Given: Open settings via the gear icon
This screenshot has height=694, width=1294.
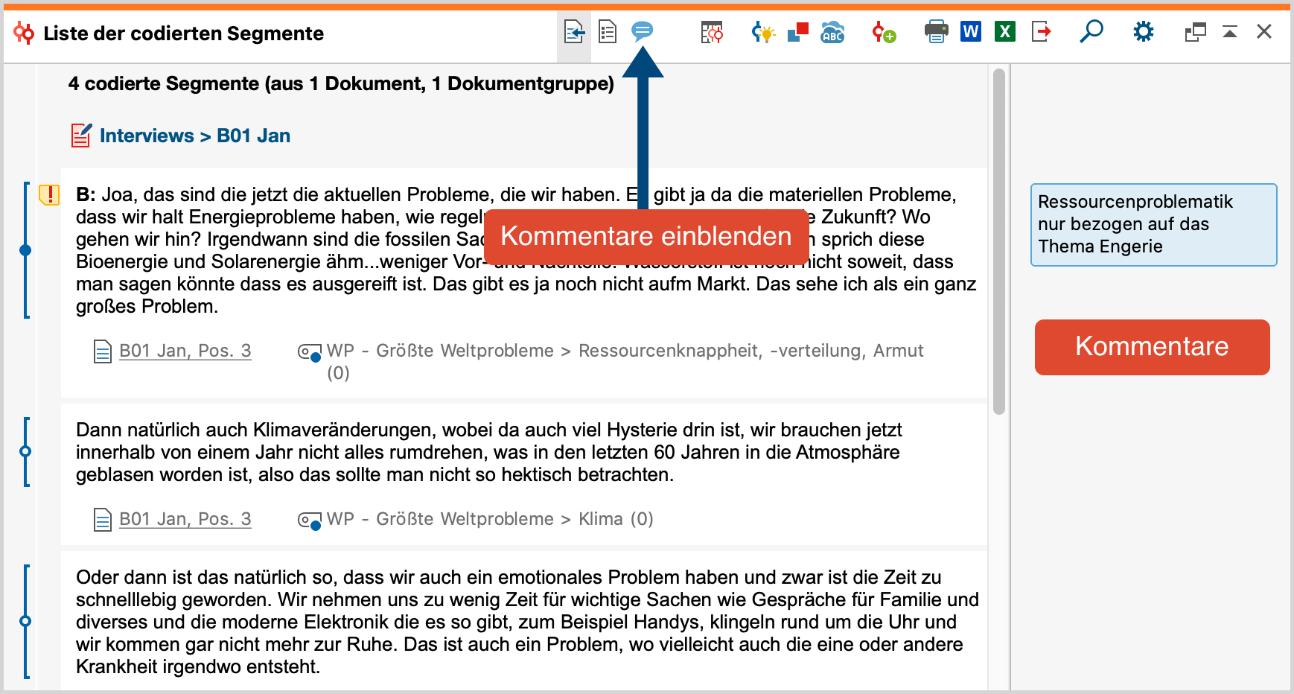Looking at the screenshot, I should 1143,32.
